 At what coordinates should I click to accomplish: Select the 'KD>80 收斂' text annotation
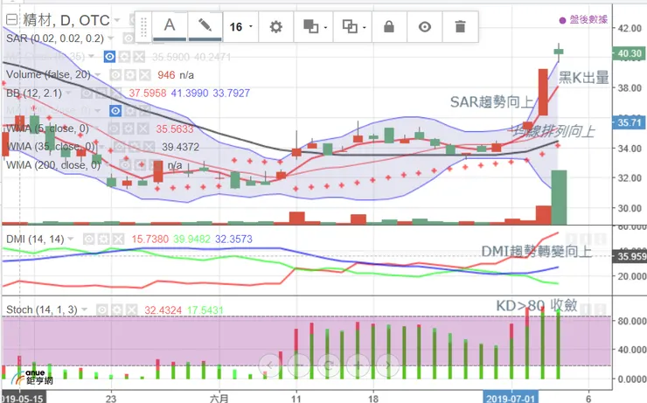click(537, 305)
